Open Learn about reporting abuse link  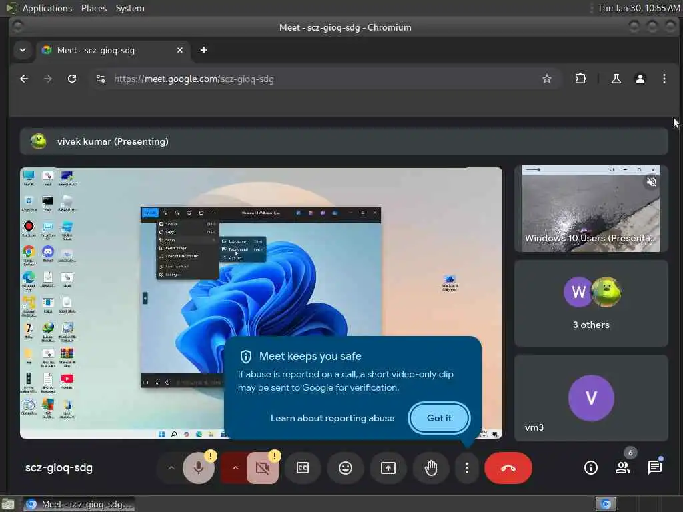(332, 418)
